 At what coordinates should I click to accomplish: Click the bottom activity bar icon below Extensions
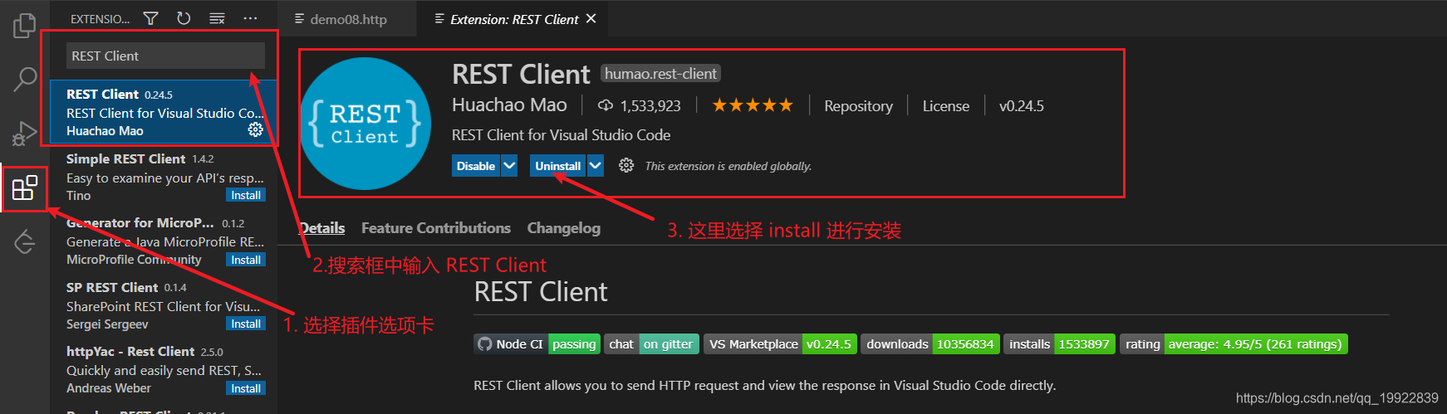point(25,241)
